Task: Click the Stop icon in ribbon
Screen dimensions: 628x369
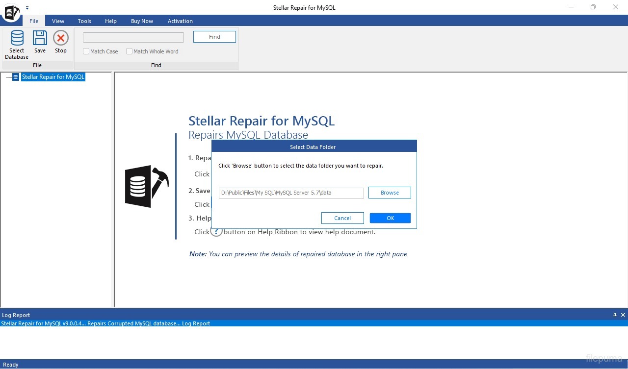Action: [61, 38]
